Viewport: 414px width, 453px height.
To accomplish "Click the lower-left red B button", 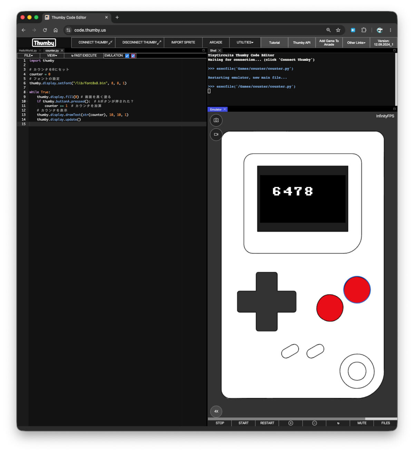I will click(330, 308).
